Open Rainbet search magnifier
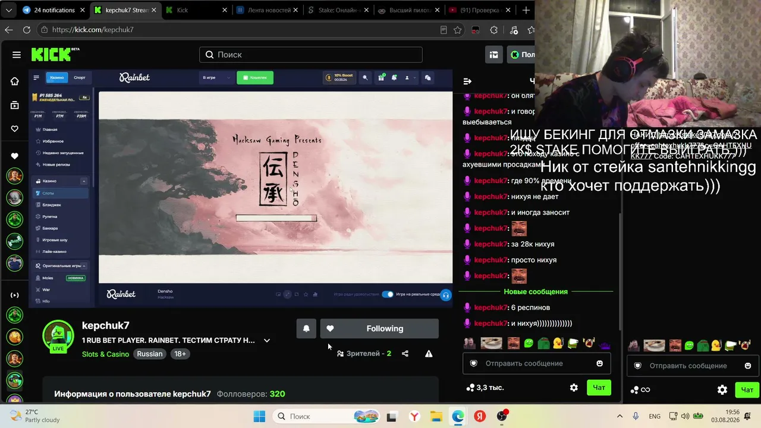The image size is (761, 428). click(365, 77)
